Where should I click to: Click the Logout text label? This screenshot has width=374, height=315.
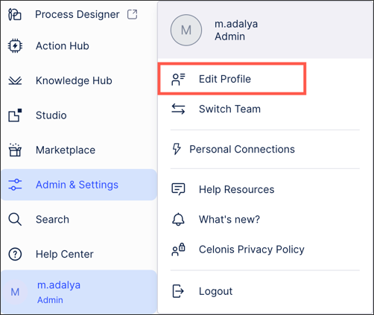coord(215,291)
